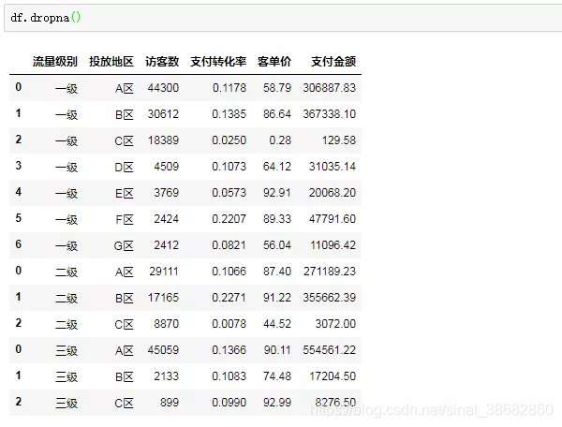Click the cell value 554561.22
This screenshot has width=562, height=427.
pos(330,350)
